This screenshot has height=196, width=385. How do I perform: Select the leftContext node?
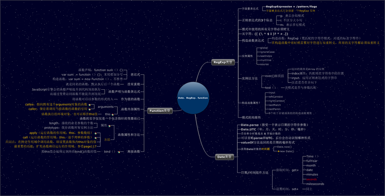[276, 97]
